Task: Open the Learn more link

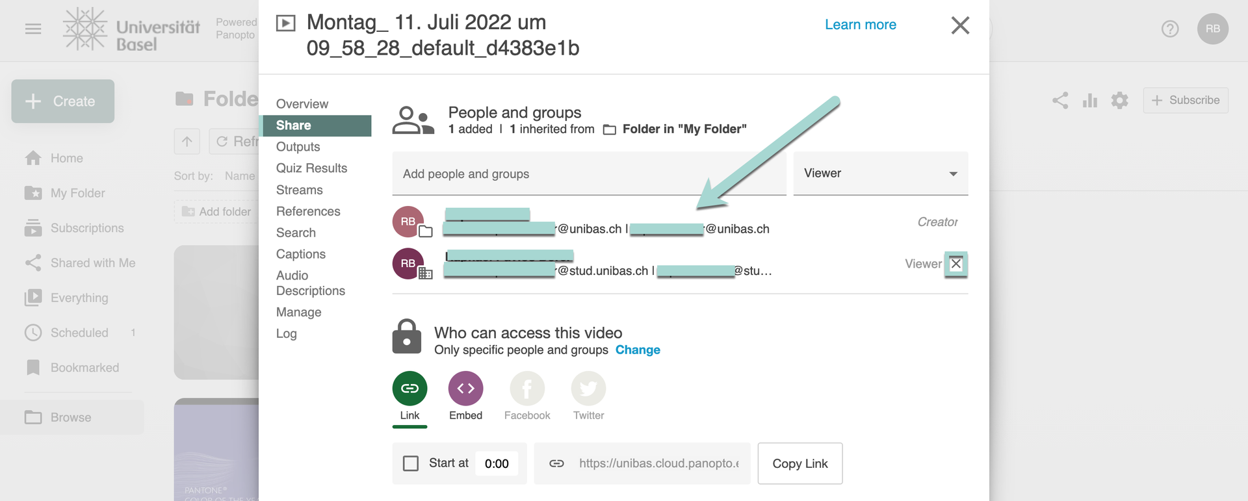Action: coord(860,25)
